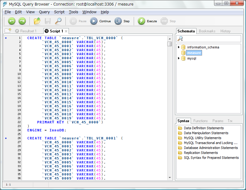Click the Save floppy disk icon
Screen dimensions: 246x190
coord(48,21)
